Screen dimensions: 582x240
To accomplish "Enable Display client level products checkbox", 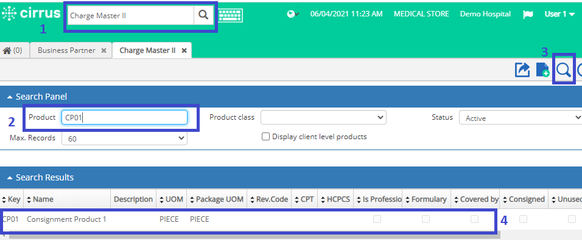I will [265, 137].
